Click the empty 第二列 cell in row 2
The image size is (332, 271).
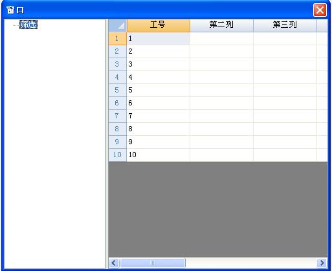click(221, 51)
